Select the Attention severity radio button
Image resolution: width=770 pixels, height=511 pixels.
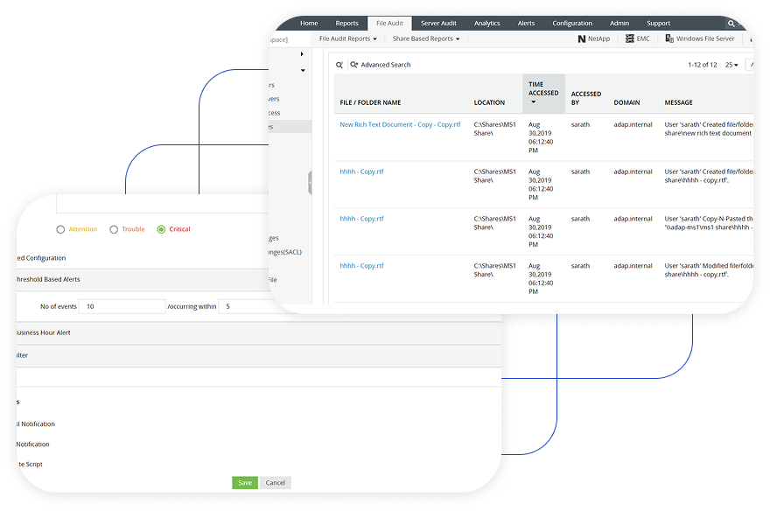(60, 229)
